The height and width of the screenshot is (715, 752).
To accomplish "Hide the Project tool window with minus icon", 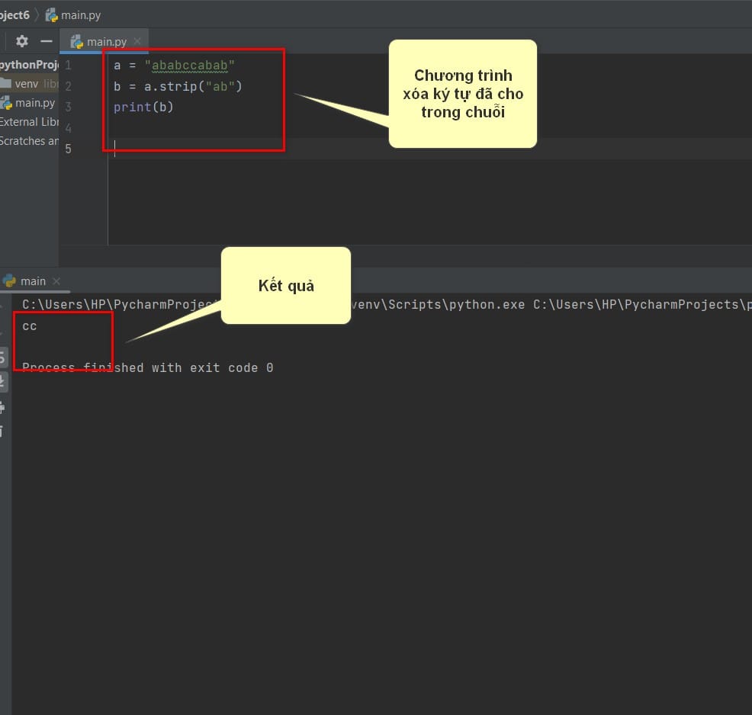I will [47, 41].
